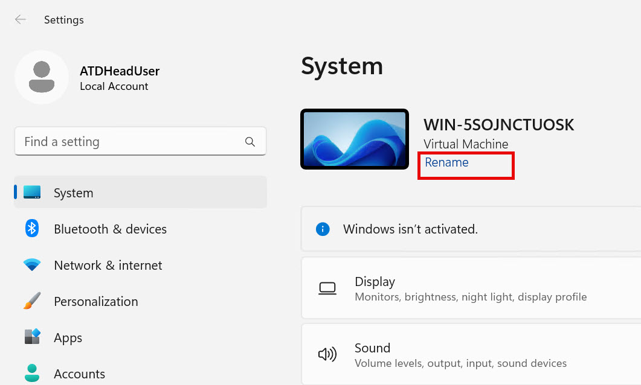Click the System monitor icon in sidebar

(x=32, y=192)
